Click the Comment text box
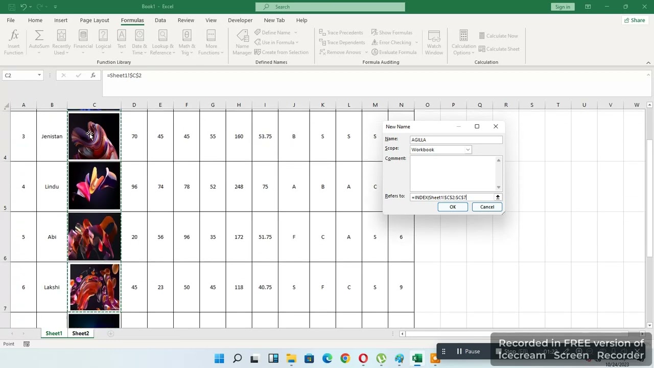 453,174
